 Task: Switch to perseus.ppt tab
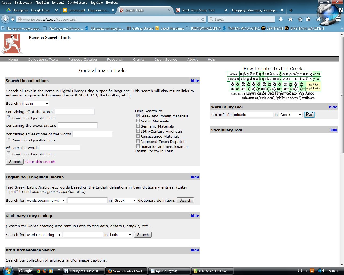click(89, 10)
